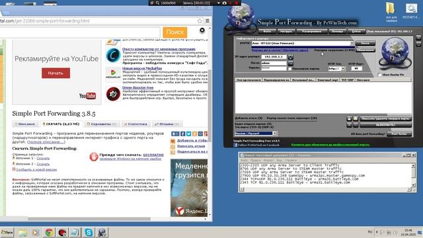Click green upgrade to professional link

[330, 145]
